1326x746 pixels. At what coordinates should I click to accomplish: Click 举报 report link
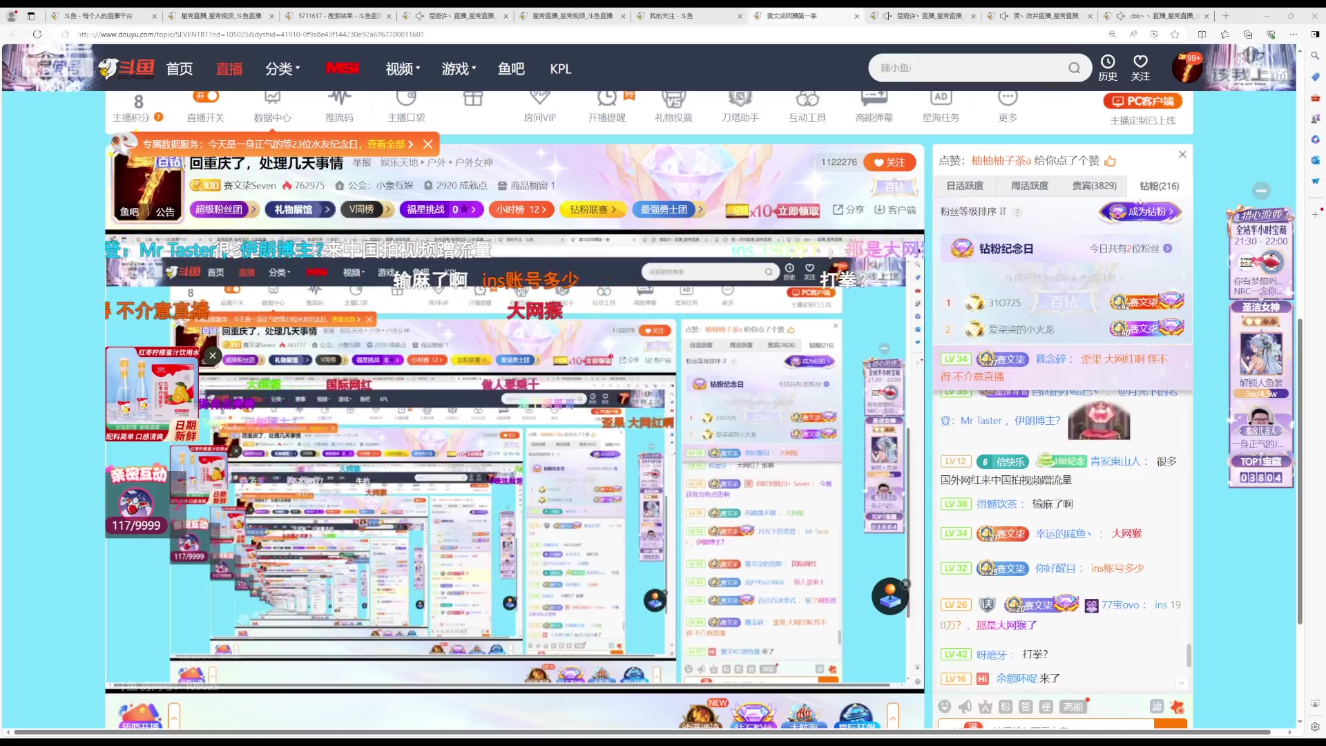point(362,163)
